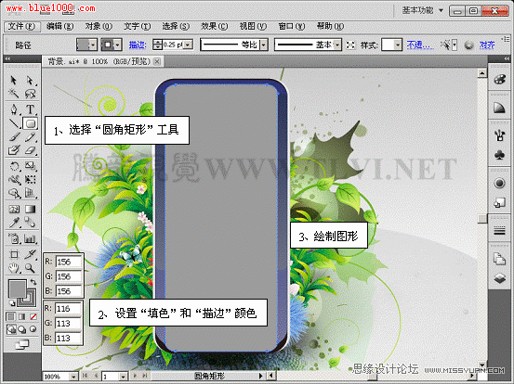Select the Scale tool
514x384 pixels.
click(30, 166)
